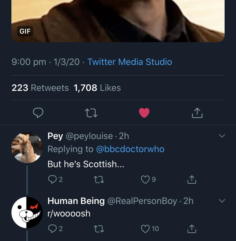The image size is (236, 241).
Task: Open Human Being's black-white bear avatar
Action: (x=27, y=212)
